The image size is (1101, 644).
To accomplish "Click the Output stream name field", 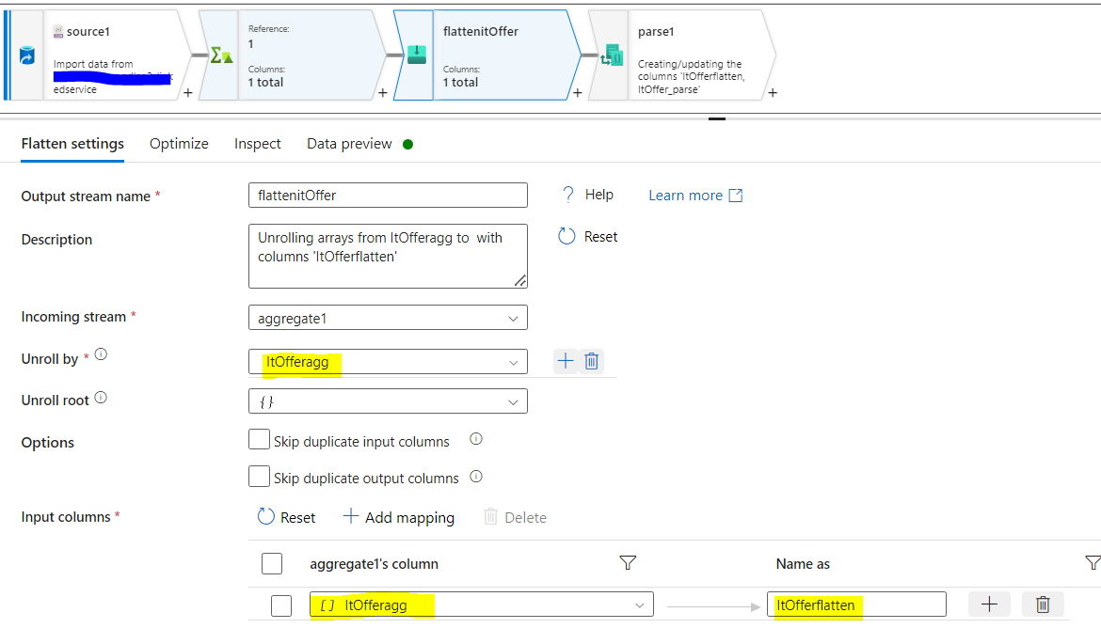I will [x=387, y=196].
